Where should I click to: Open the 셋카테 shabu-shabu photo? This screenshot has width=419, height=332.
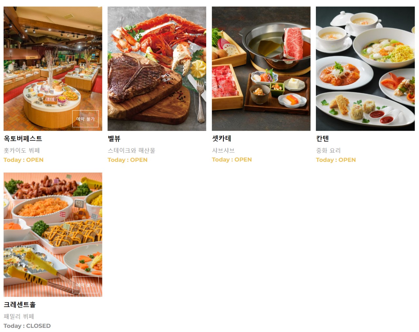coord(261,69)
